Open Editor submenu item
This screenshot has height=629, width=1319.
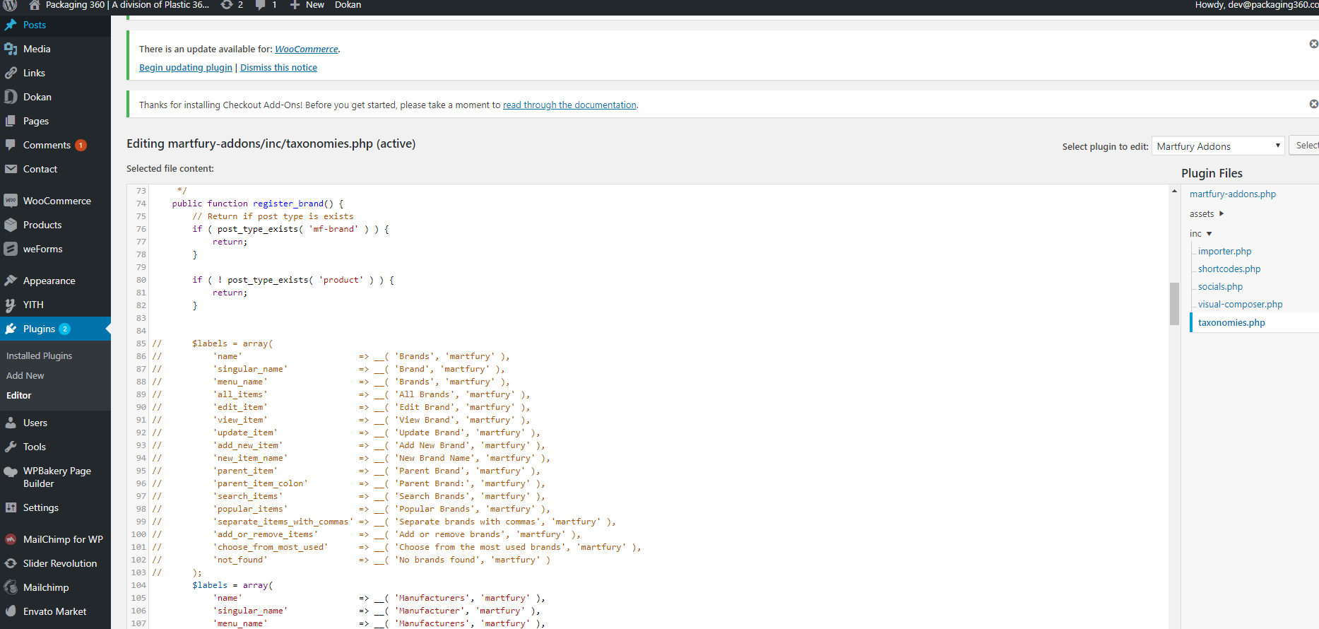(19, 395)
